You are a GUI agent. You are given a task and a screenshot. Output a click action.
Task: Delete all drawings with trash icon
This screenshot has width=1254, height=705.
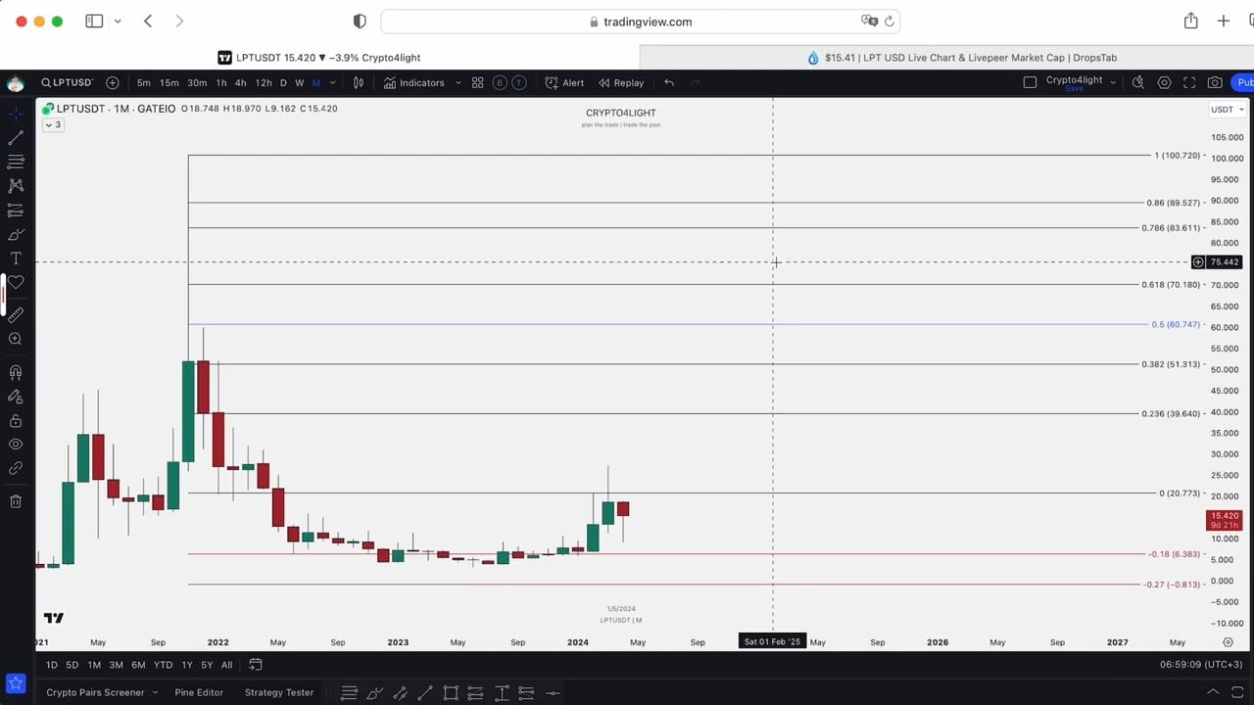tap(15, 501)
